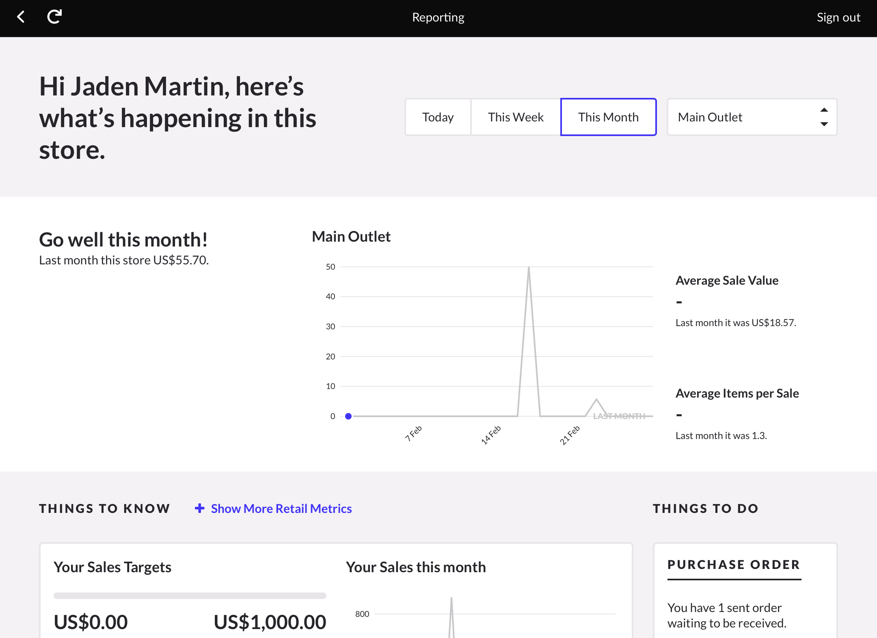Show More Retail Metrics link
877x638 pixels.
(281, 508)
